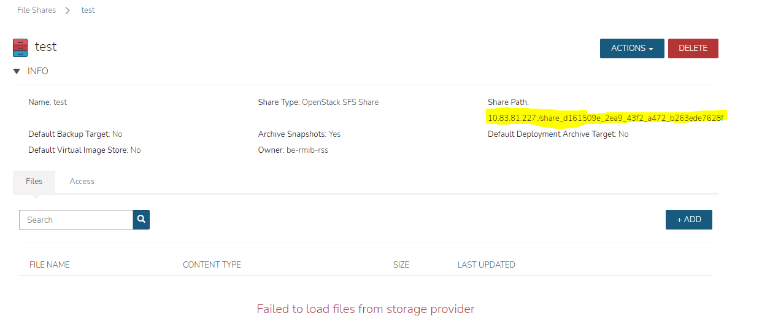This screenshot has width=770, height=332.
Task: Click the breadcrumb chevron separator
Action: click(x=67, y=10)
